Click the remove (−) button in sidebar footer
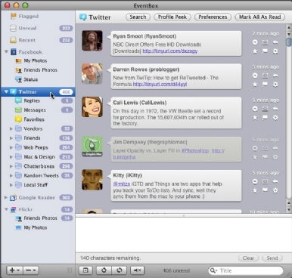Viewport: 292px width, 278px height. (31, 270)
